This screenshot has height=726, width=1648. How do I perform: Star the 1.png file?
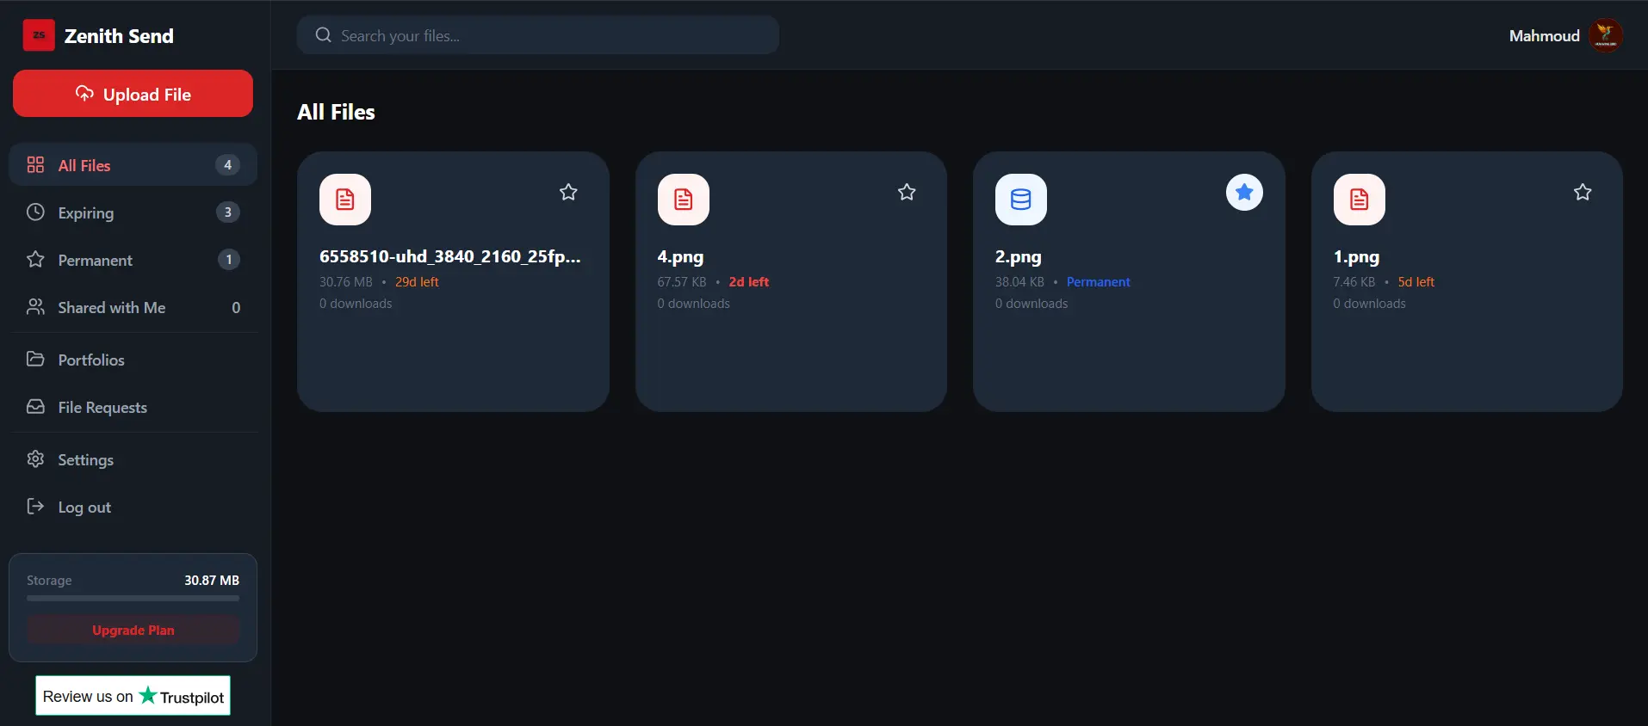click(1583, 192)
